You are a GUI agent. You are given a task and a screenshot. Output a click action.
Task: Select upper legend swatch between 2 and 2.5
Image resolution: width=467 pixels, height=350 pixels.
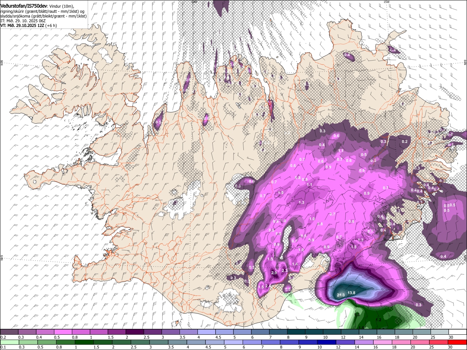pos(135,332)
